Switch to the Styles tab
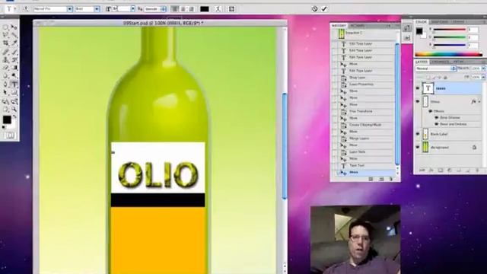 (458, 22)
